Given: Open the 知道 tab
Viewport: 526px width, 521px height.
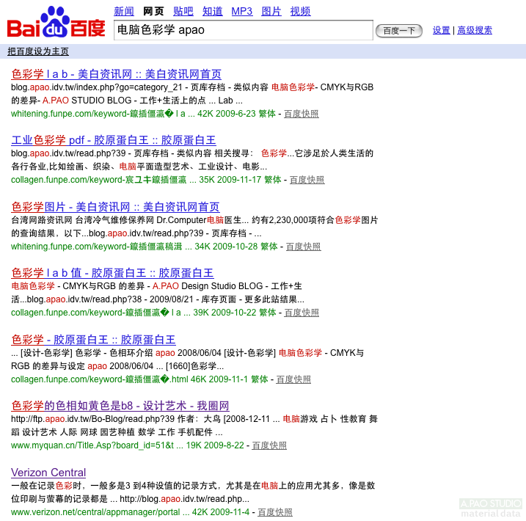Looking at the screenshot, I should [212, 12].
